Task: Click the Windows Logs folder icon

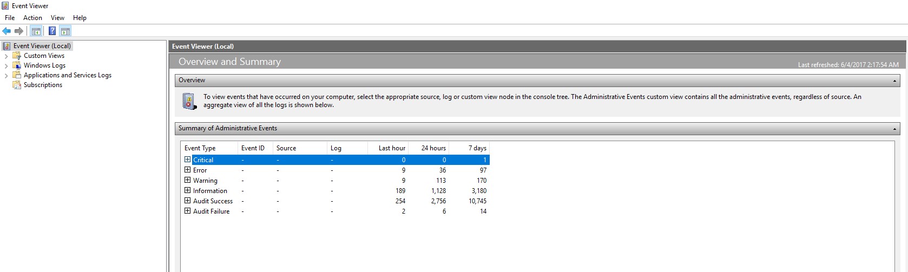Action: pos(17,65)
